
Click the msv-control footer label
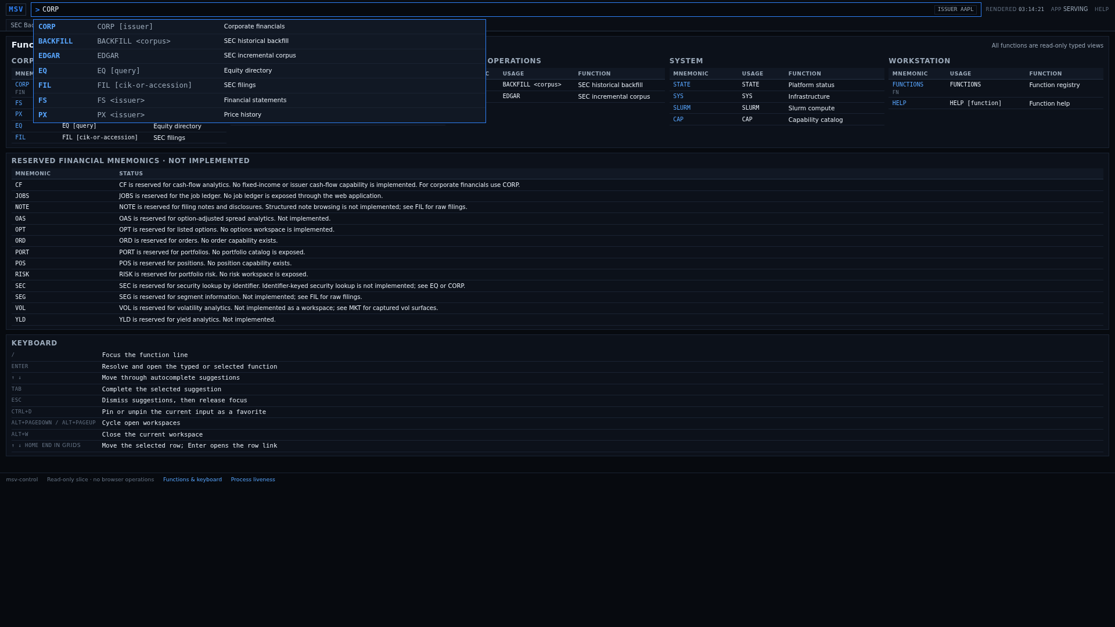click(22, 480)
